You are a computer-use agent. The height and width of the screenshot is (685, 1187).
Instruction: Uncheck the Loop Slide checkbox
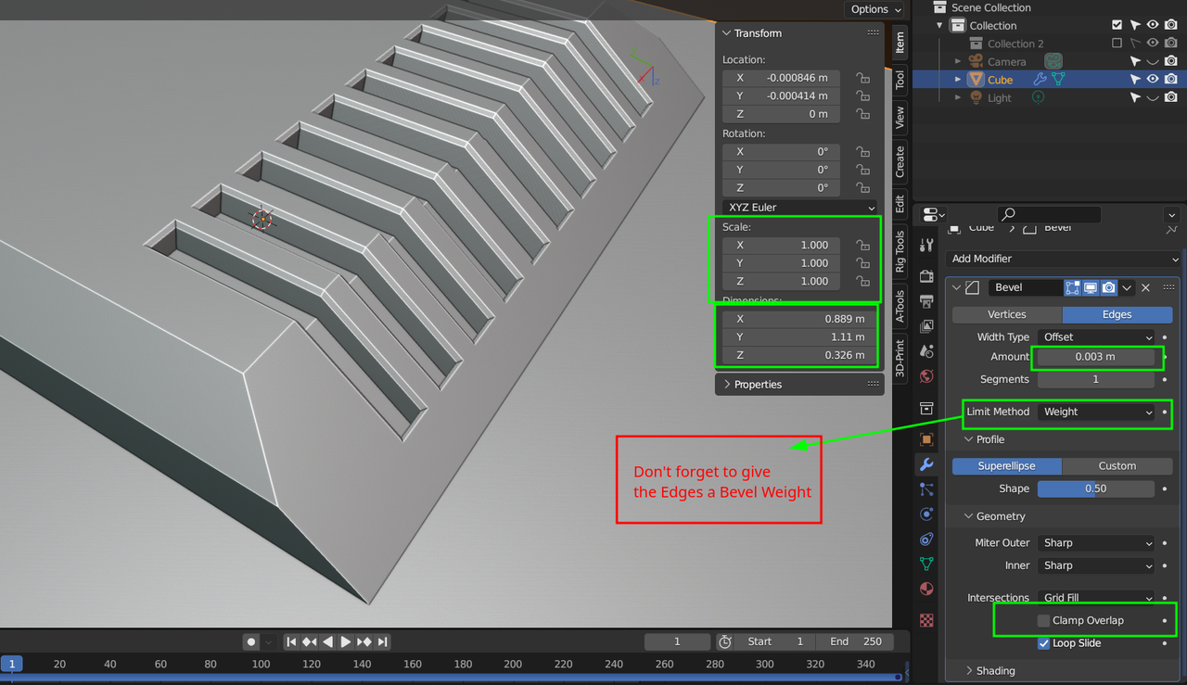[1044, 643]
